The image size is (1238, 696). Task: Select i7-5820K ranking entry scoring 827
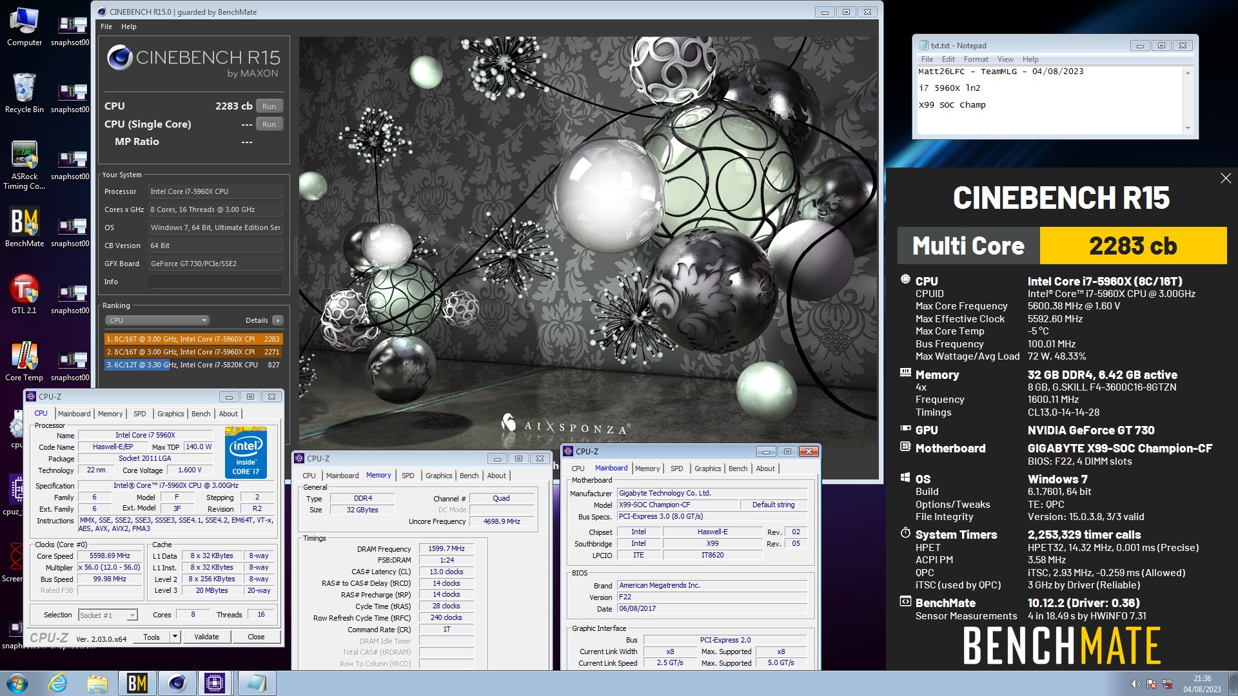point(193,365)
